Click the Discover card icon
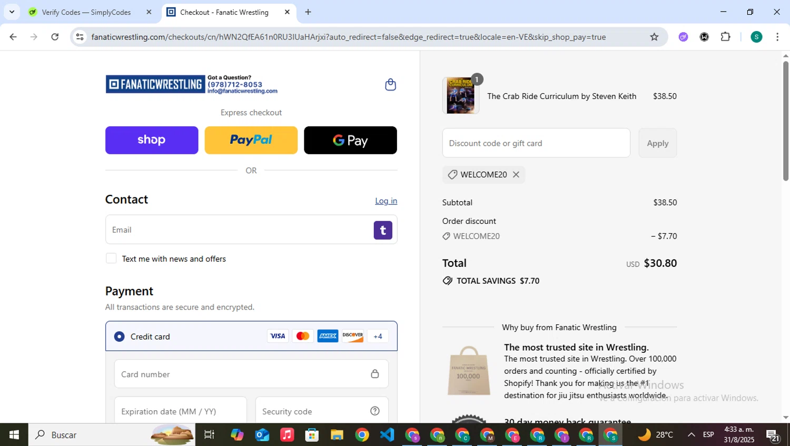Image resolution: width=790 pixels, height=446 pixels. (x=353, y=336)
